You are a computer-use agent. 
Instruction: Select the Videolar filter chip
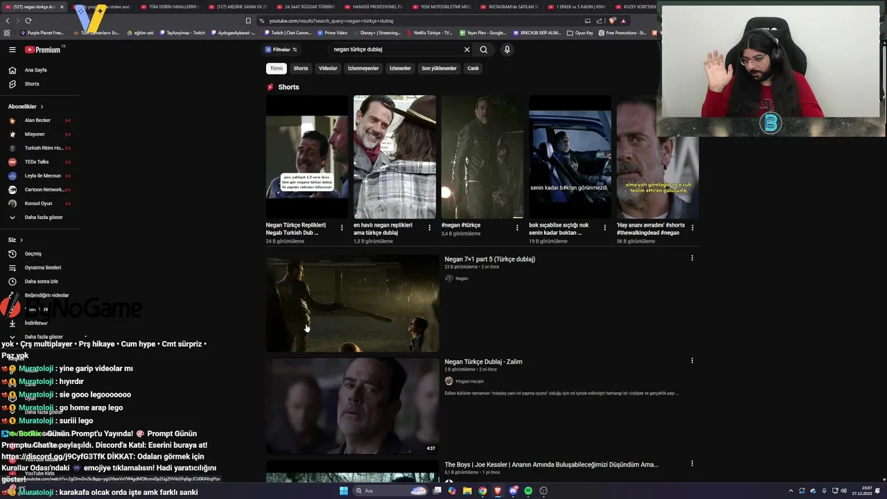pos(328,69)
